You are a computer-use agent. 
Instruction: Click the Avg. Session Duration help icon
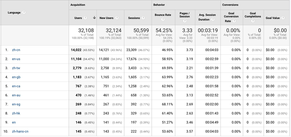213,20
